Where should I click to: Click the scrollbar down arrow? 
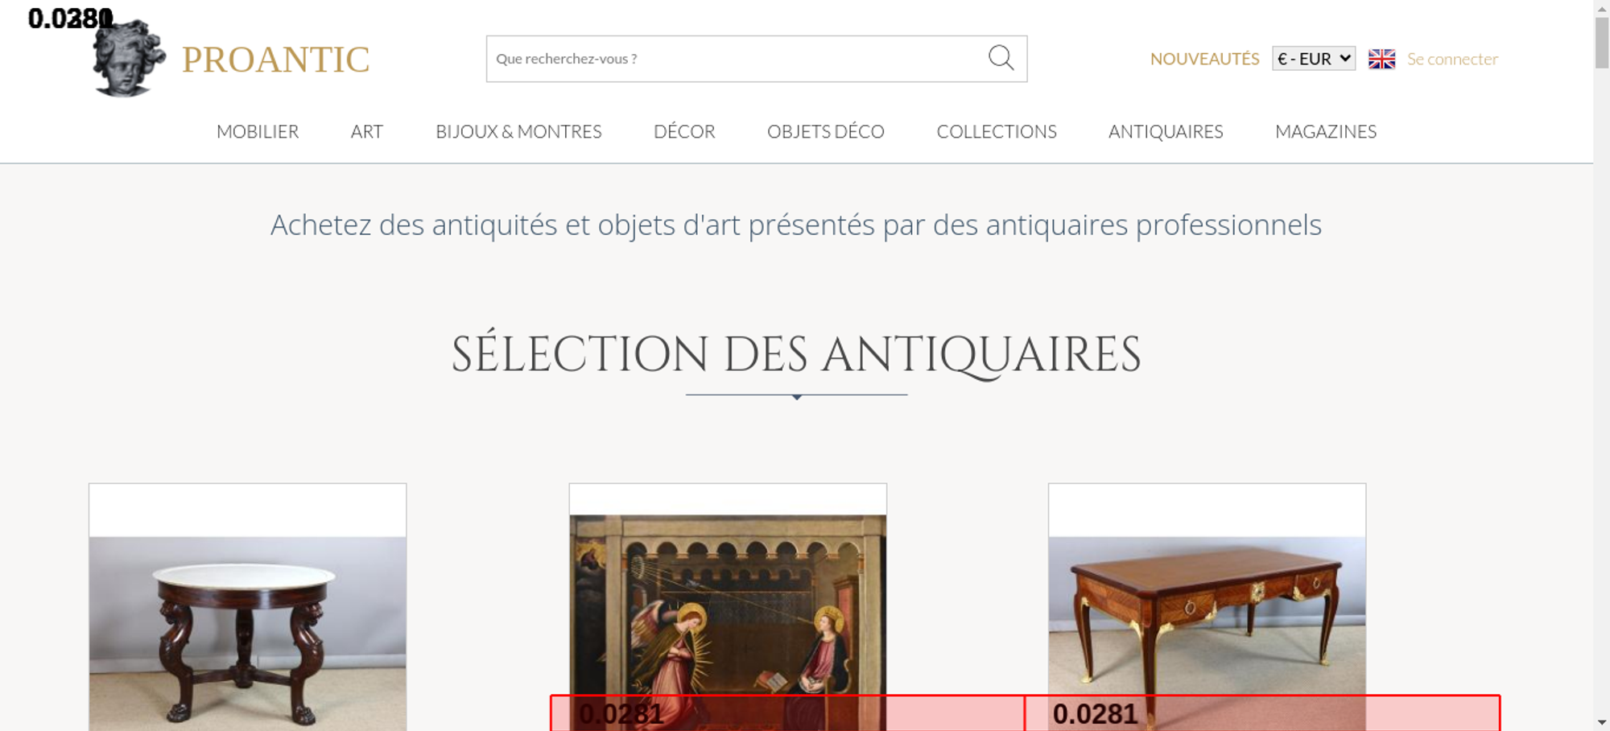click(1601, 722)
